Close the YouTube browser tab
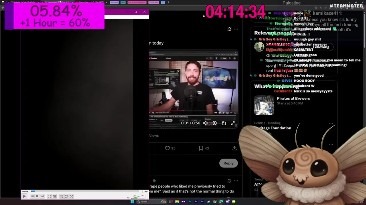 point(107,2)
